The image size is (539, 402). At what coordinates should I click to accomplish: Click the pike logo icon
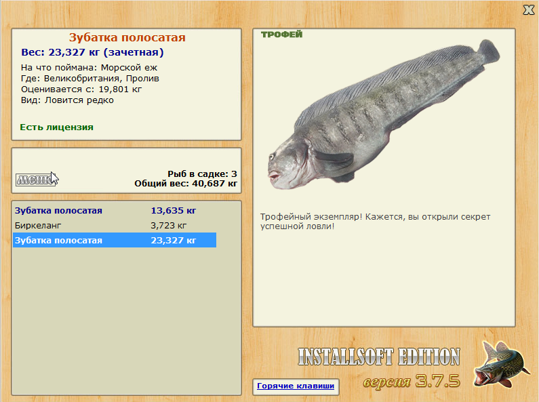pos(501,365)
